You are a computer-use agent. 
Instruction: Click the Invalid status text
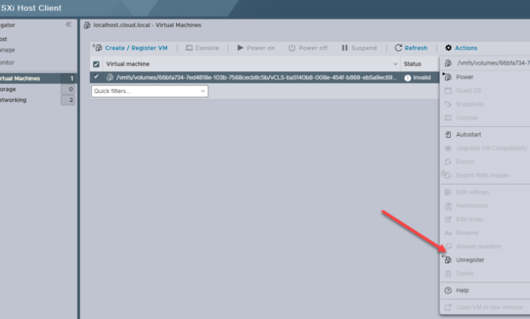pos(422,78)
